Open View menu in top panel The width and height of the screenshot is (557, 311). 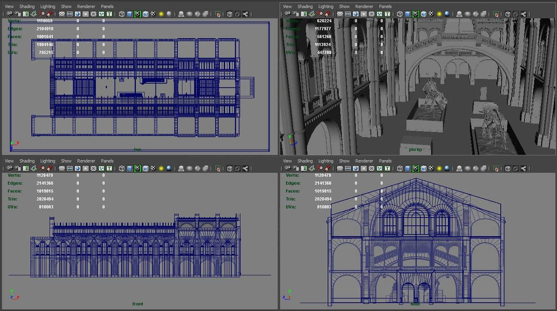click(9, 7)
